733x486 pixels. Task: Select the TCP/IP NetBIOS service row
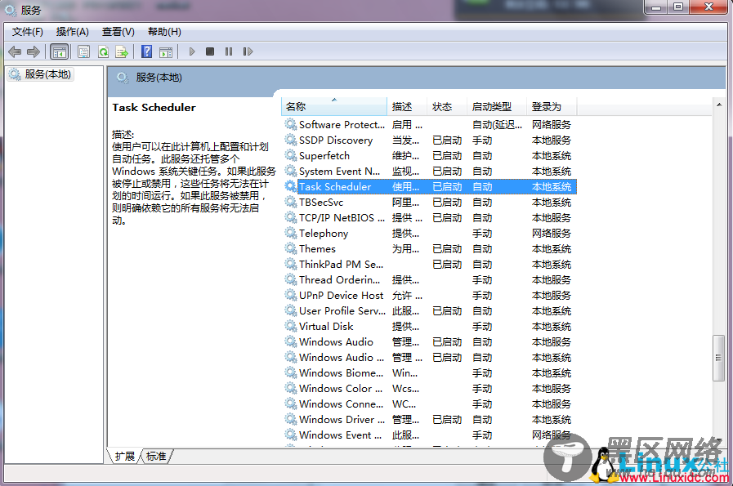click(x=430, y=217)
